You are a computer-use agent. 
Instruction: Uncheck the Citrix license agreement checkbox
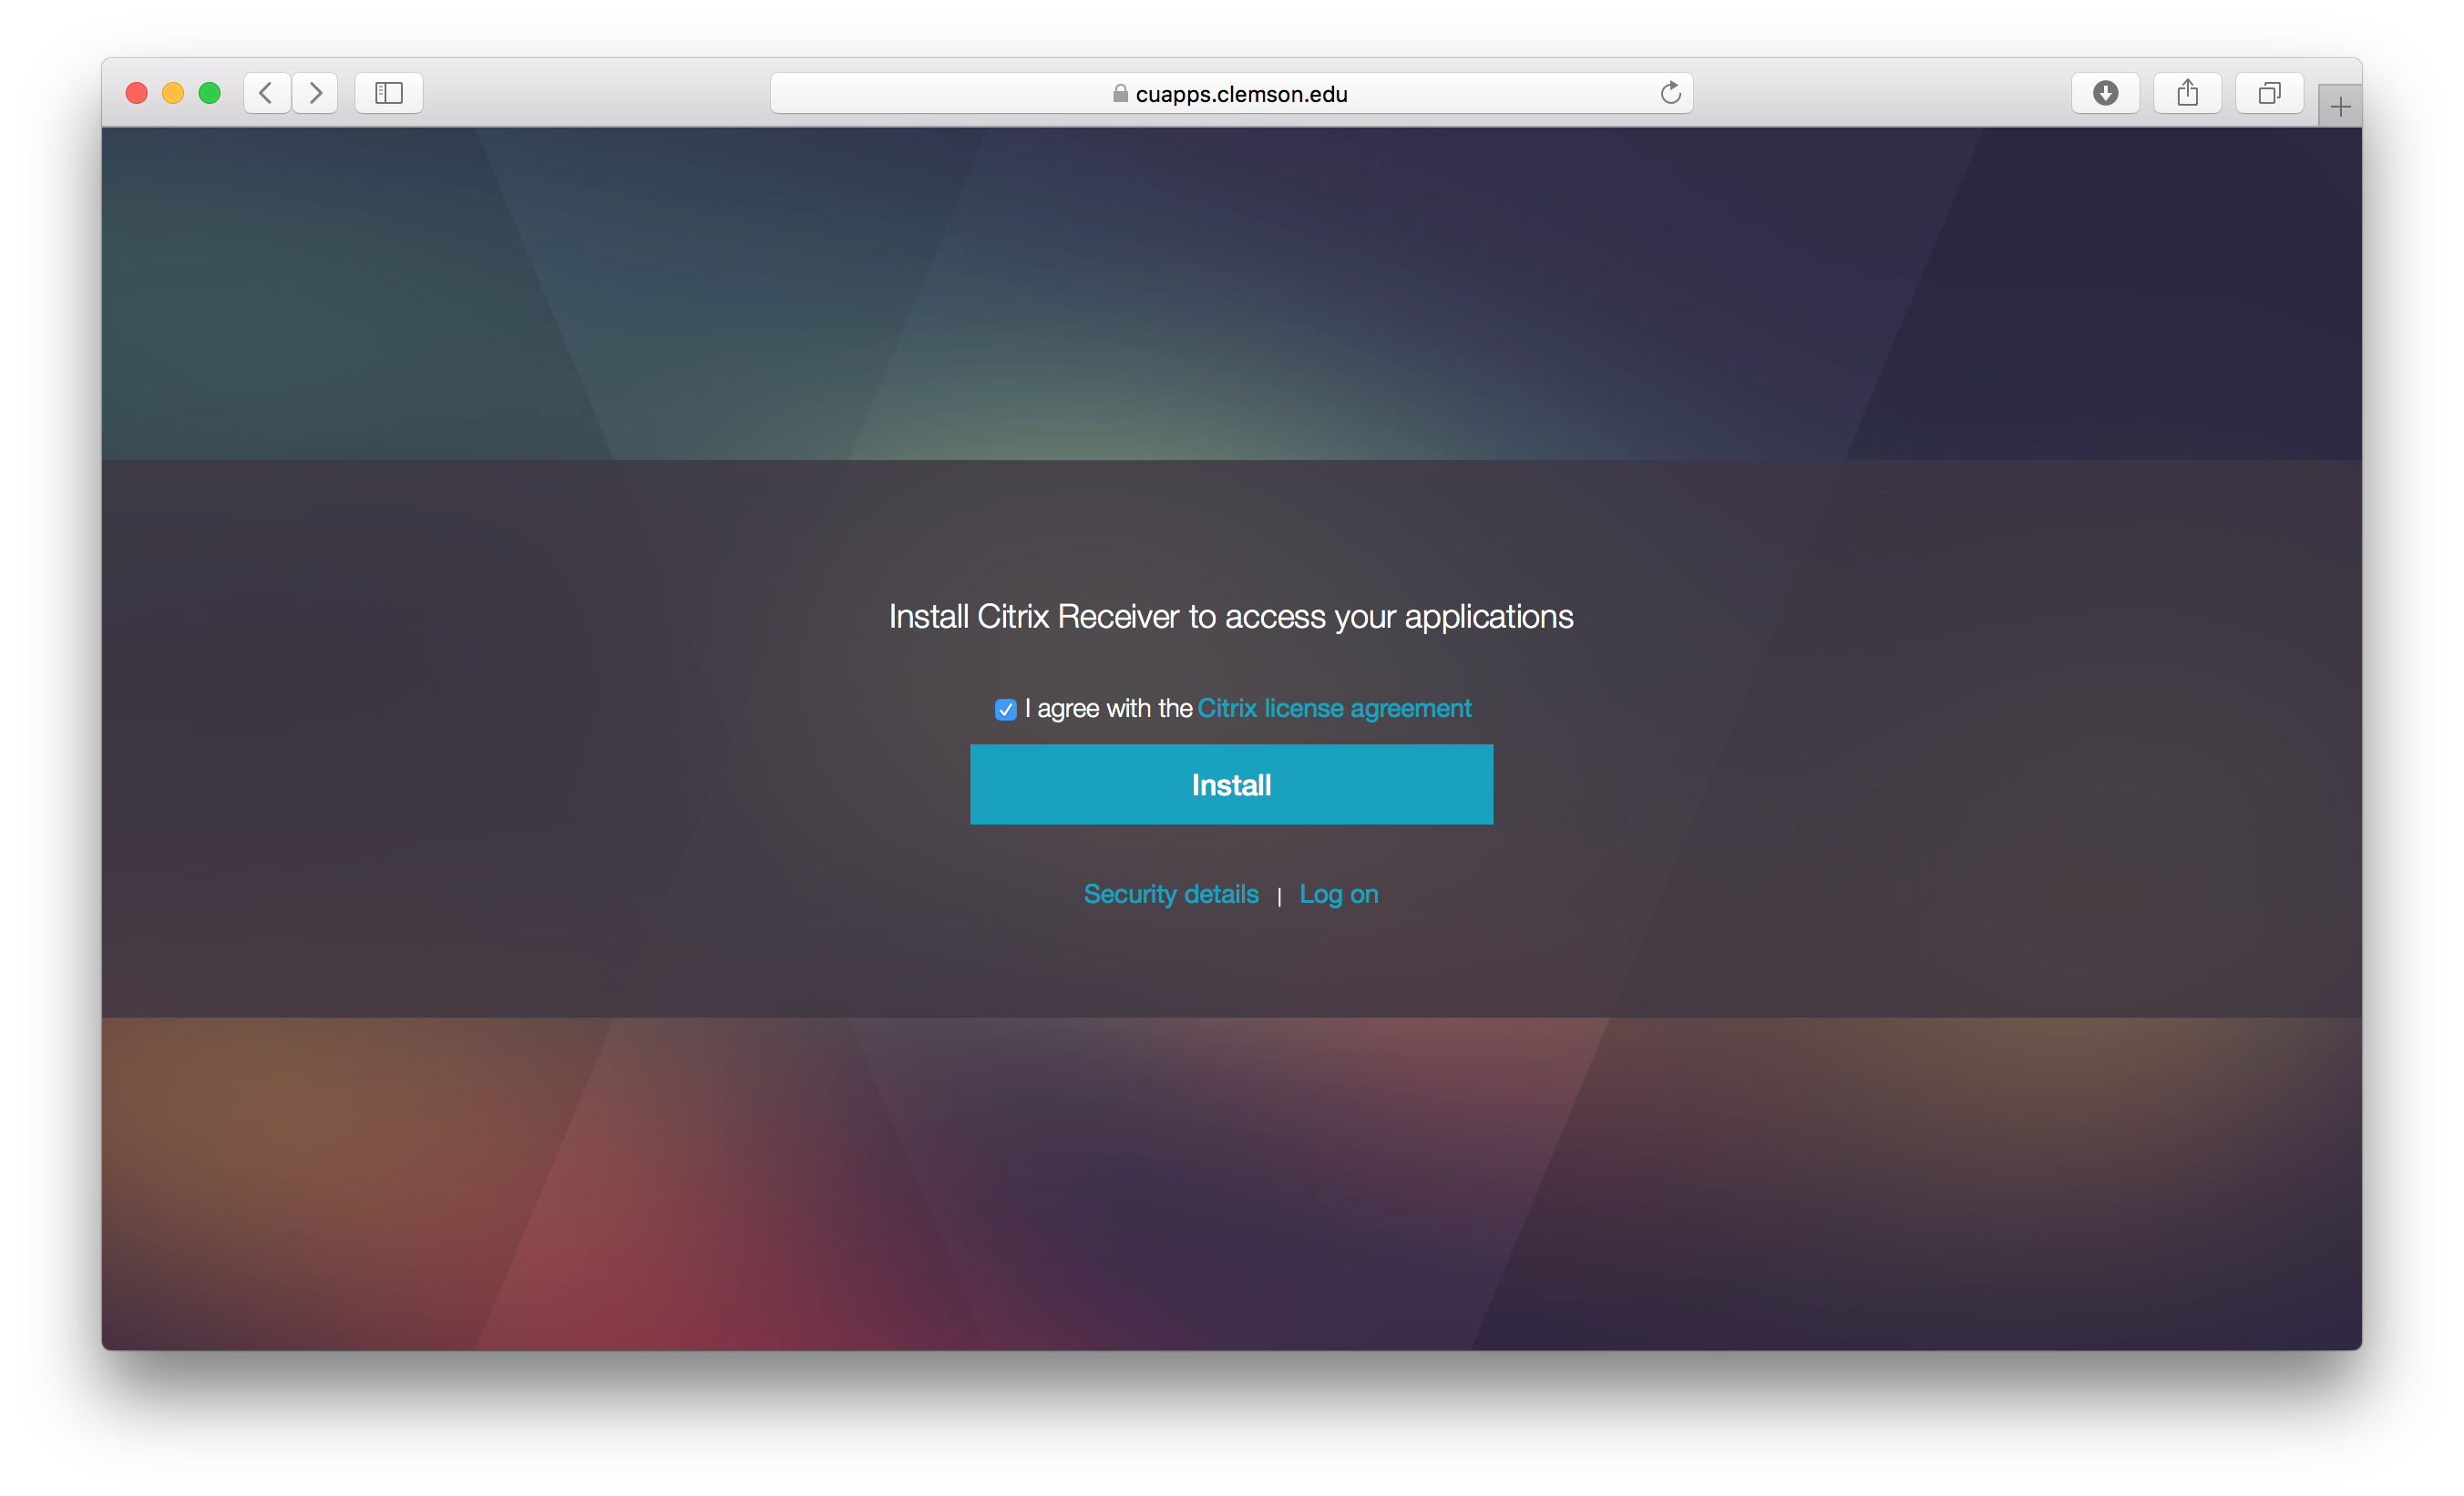point(1005,709)
